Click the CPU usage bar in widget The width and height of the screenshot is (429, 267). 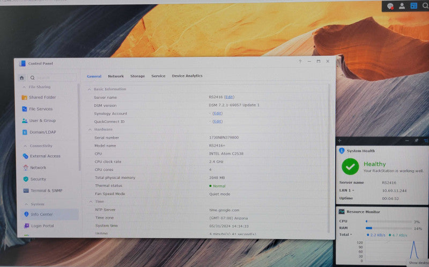tap(388, 221)
